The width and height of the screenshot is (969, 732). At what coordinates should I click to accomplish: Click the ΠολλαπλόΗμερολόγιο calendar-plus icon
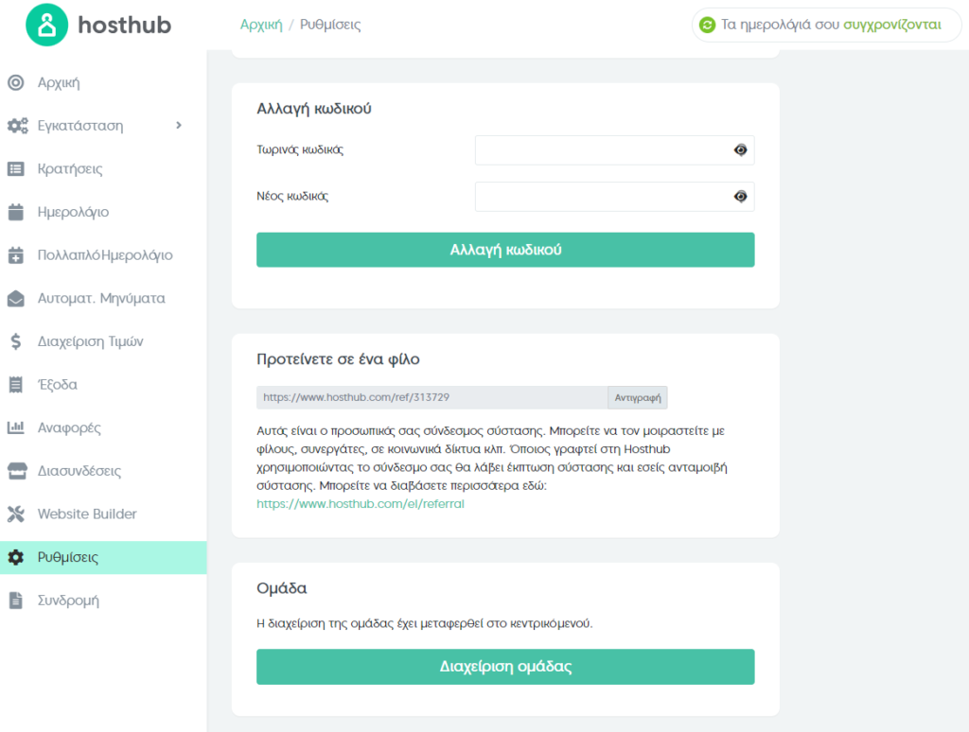click(16, 255)
